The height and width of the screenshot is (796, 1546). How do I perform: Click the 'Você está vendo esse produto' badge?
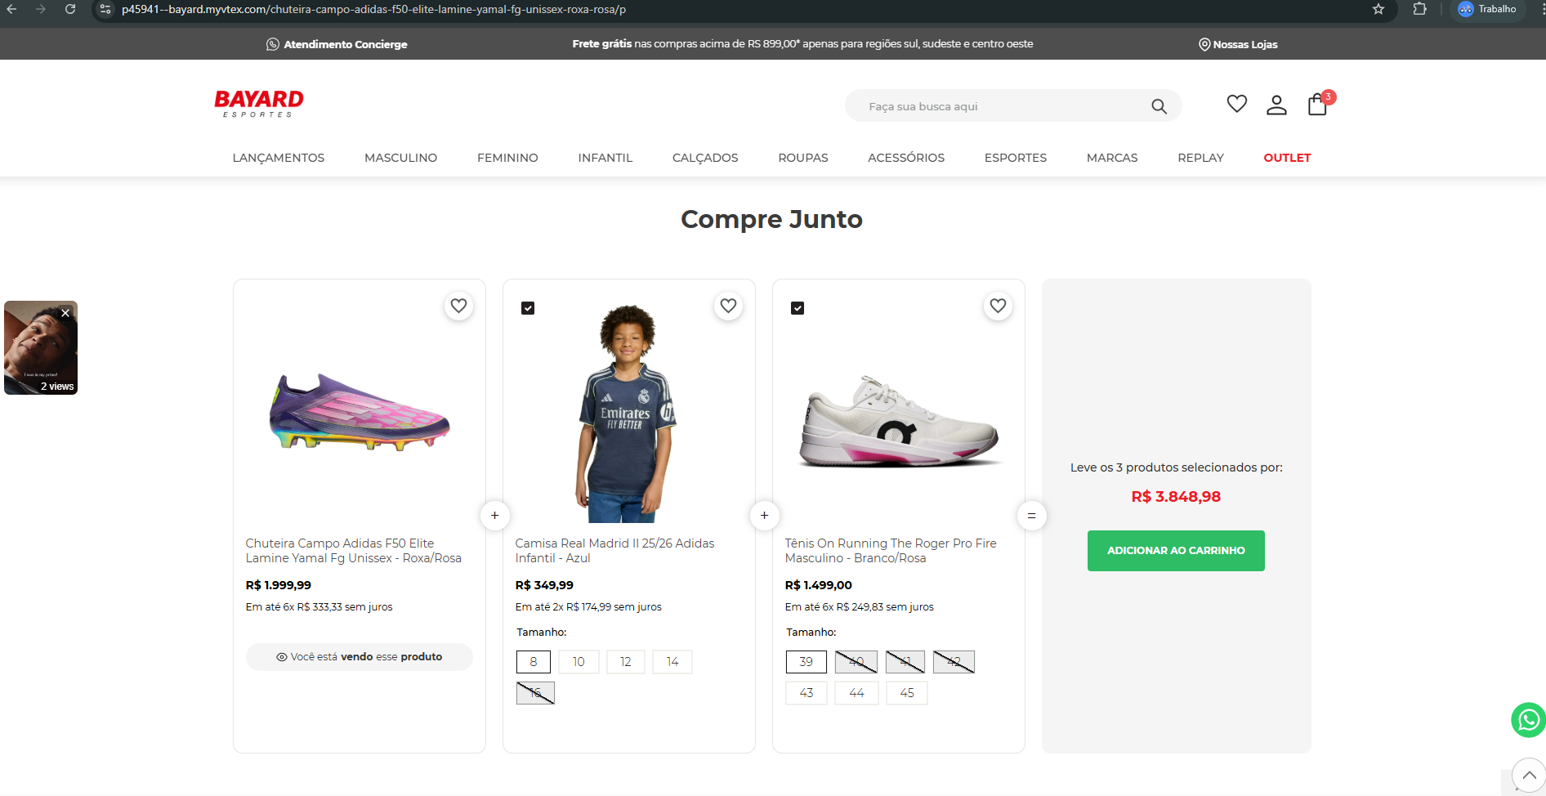(x=360, y=657)
